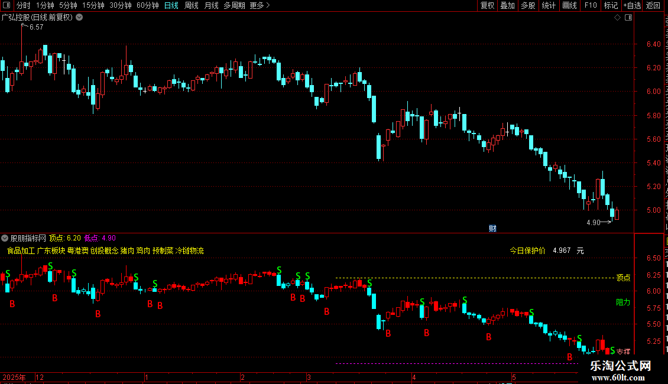Click the 标记 mark button
The width and height of the screenshot is (668, 384).
click(x=611, y=5)
